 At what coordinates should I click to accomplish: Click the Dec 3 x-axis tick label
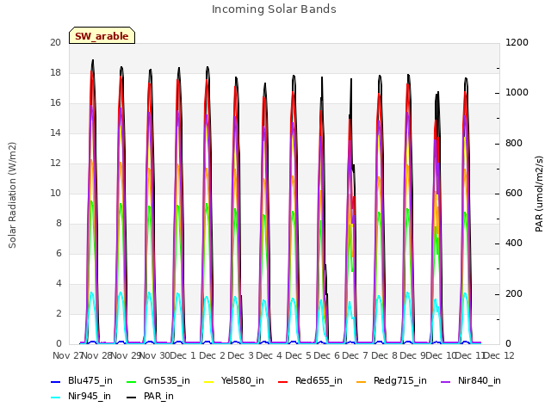tap(241, 355)
